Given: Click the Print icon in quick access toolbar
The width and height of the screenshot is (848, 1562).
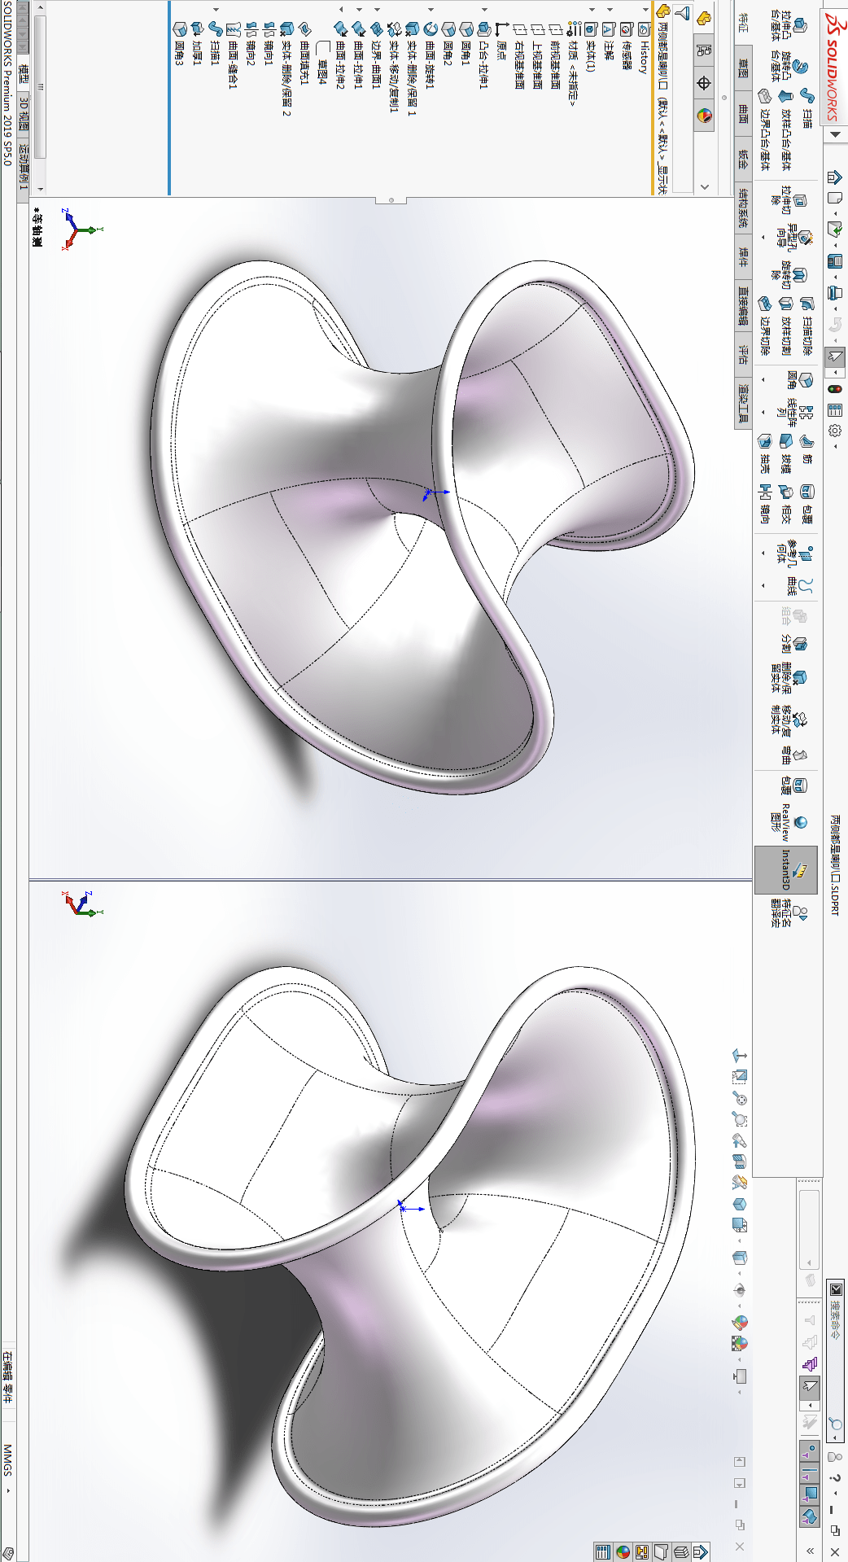Looking at the screenshot, I should pyautogui.click(x=834, y=293).
